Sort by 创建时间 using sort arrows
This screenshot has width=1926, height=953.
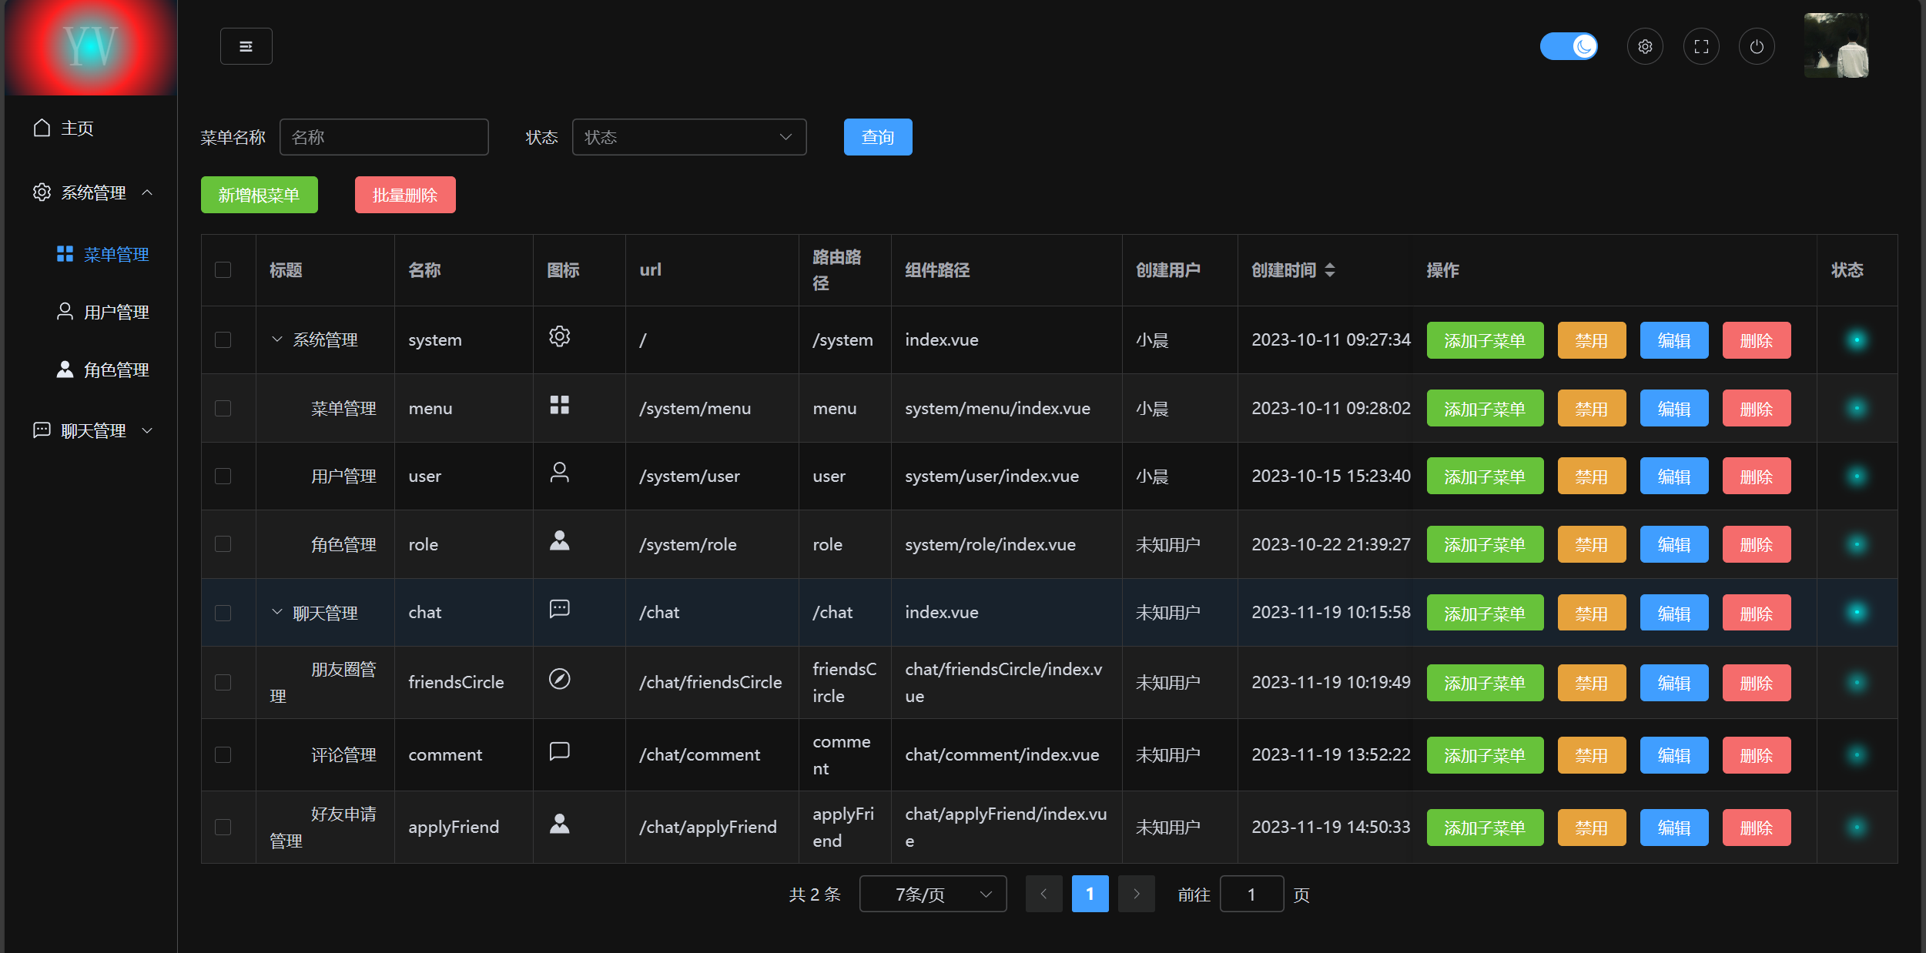point(1330,270)
